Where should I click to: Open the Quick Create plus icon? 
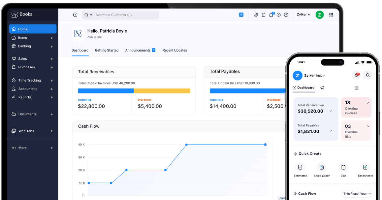(241, 15)
